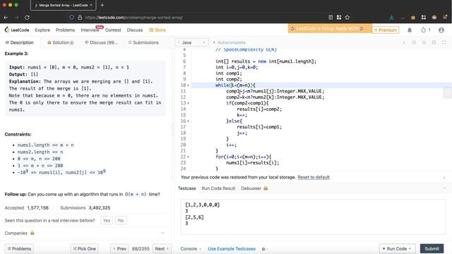452x254 pixels.
Task: Open Interview in the top navigation
Action: click(90, 30)
